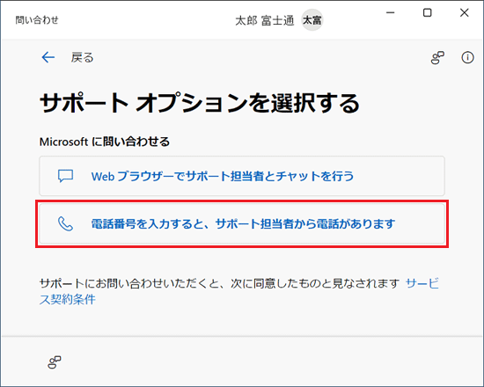Open the info icon in the header row

click(x=467, y=57)
